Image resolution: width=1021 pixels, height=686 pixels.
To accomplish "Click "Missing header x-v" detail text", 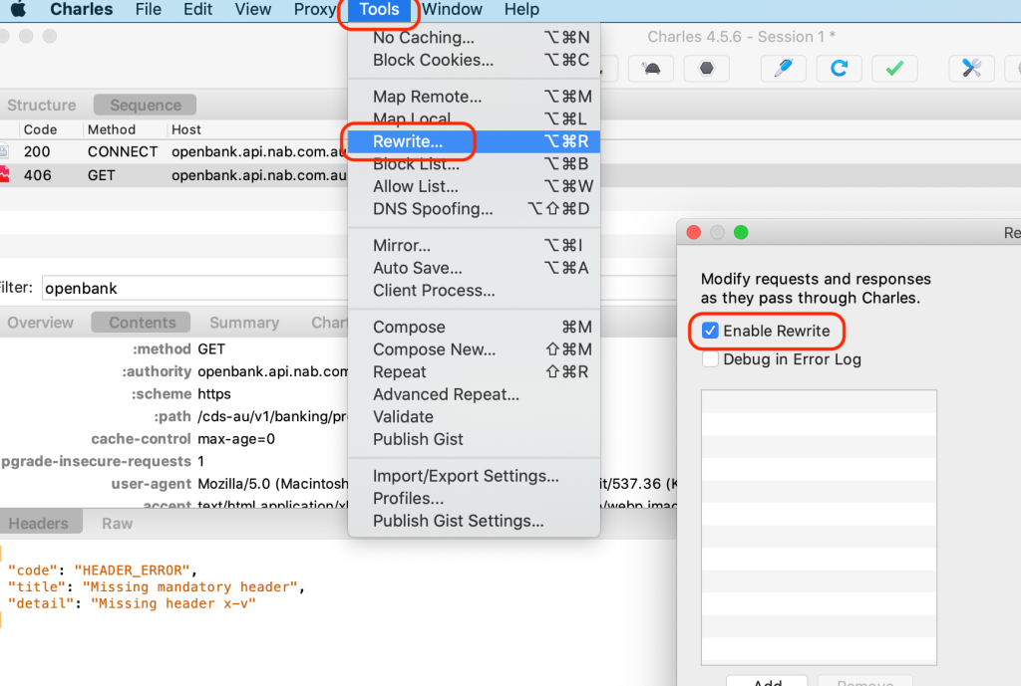I will (173, 603).
